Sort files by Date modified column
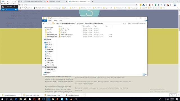Viewport: 180px width, 101px height. pyautogui.click(x=86, y=26)
